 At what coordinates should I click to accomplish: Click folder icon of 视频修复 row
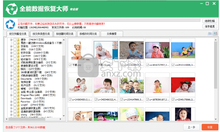(18, 82)
